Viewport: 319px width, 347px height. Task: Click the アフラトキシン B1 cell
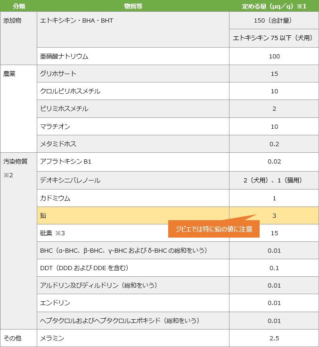(133, 162)
